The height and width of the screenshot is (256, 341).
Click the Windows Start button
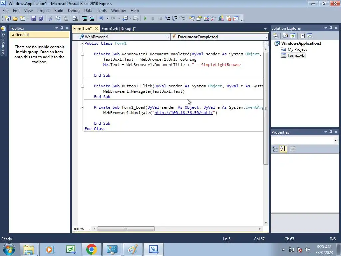9,249
